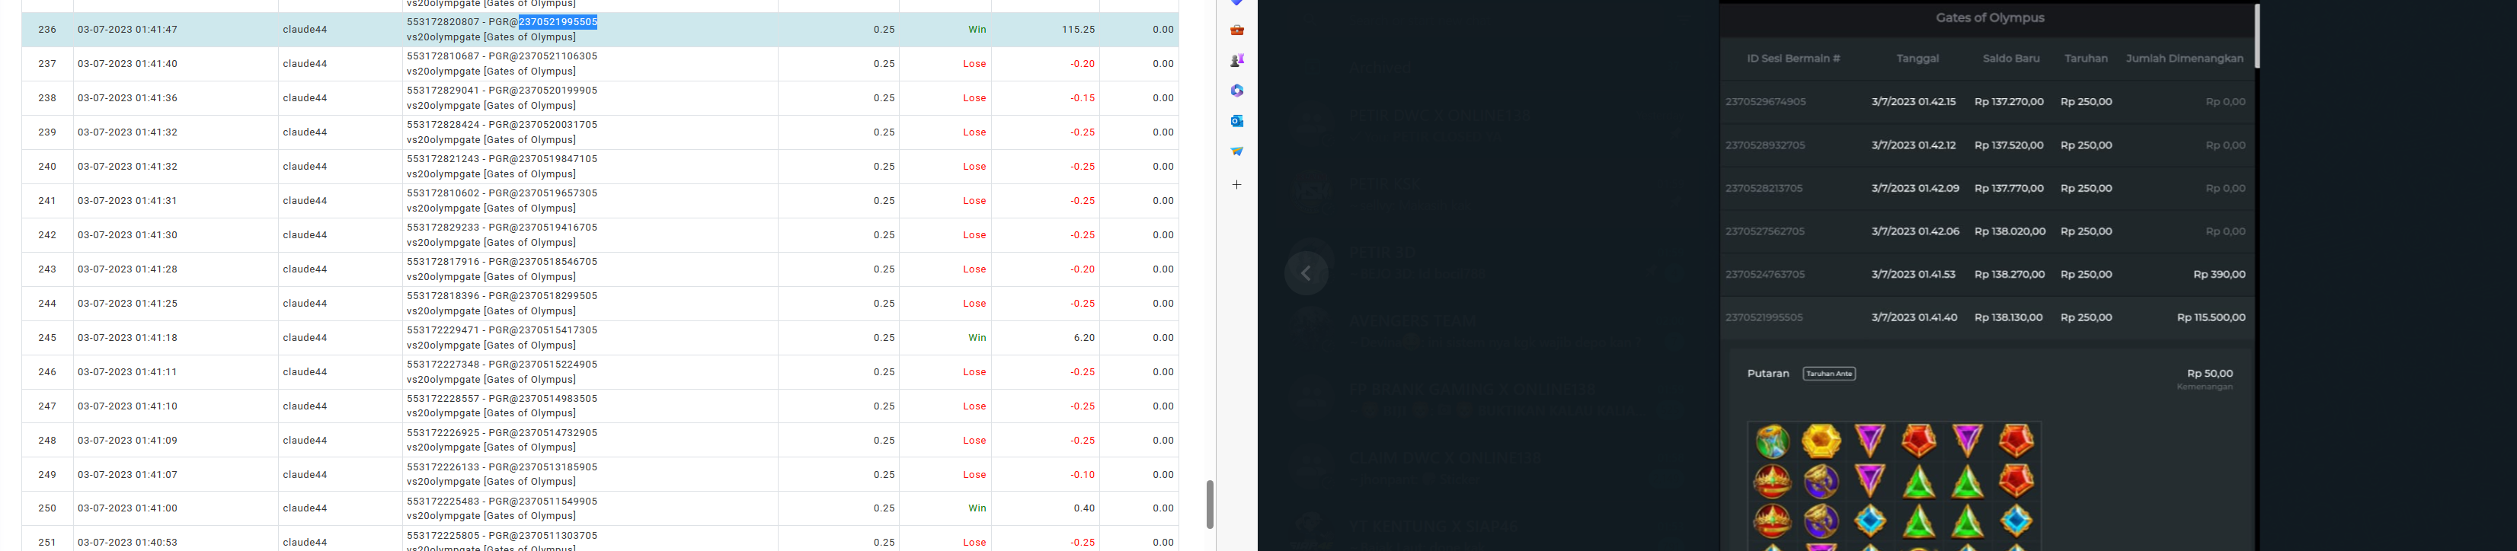Click the Putaran label
The height and width of the screenshot is (551, 2517).
[x=1767, y=374]
